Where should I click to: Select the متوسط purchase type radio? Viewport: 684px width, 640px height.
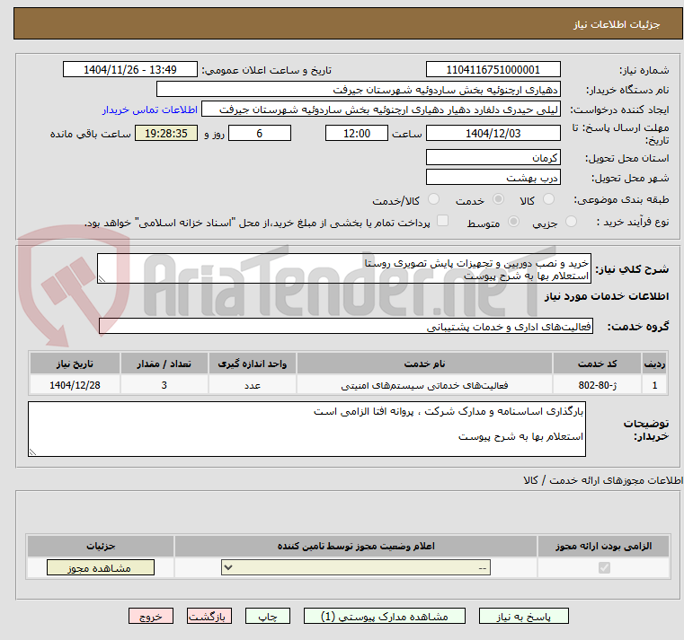(513, 222)
